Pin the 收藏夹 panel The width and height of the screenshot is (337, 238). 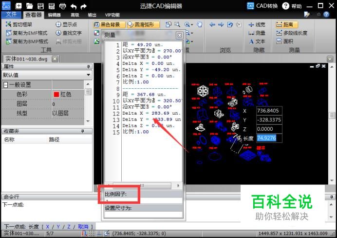pos(82,131)
